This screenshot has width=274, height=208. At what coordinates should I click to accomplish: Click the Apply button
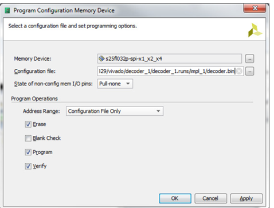246,198
